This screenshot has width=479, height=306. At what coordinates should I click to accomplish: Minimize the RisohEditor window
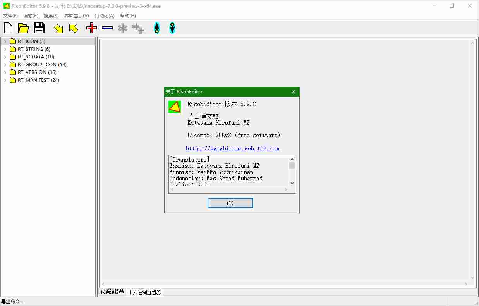pos(434,6)
